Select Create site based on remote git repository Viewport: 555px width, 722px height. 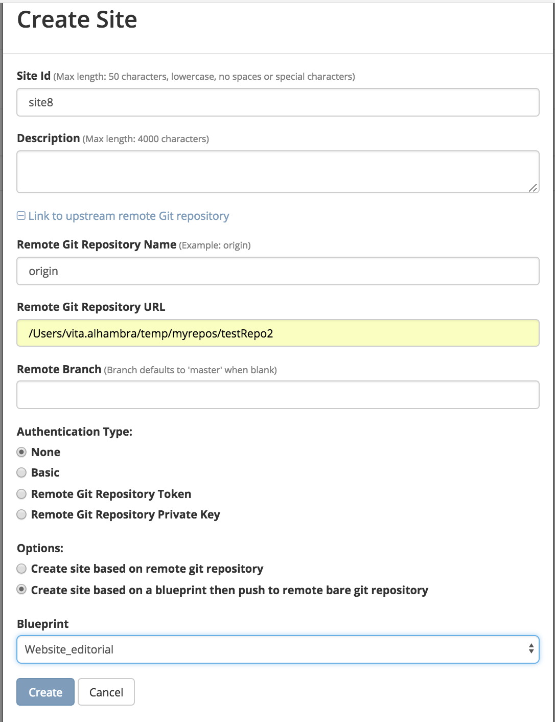pyautogui.click(x=21, y=569)
